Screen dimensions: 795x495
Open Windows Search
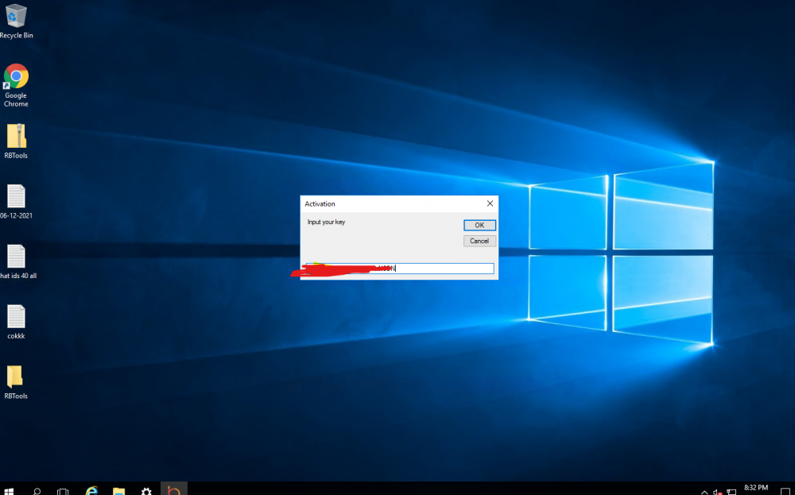click(36, 489)
